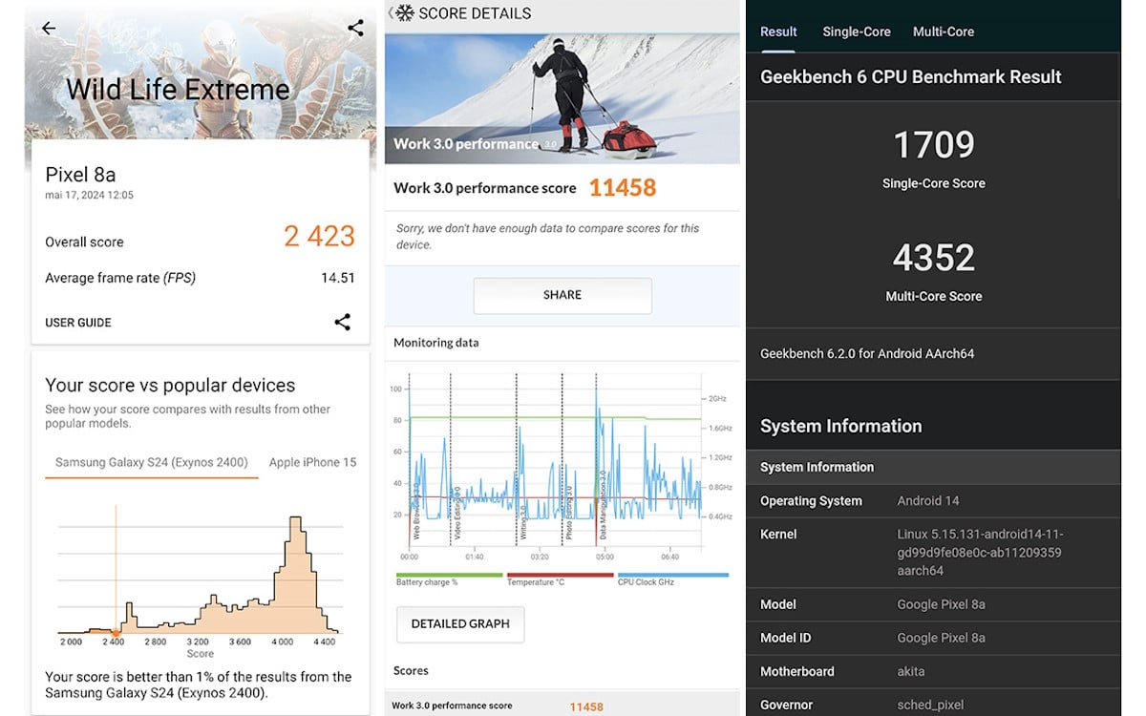This screenshot has height=716, width=1146.
Task: Click the Average frame rate (FPS) label
Action: (x=120, y=279)
